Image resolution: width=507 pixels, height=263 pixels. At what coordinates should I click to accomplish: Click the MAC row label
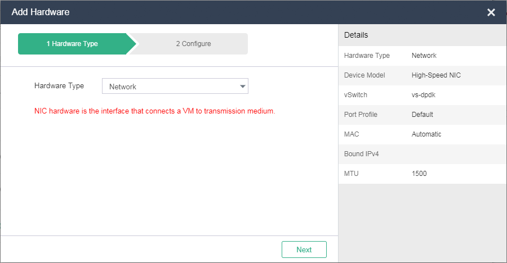[x=352, y=134]
